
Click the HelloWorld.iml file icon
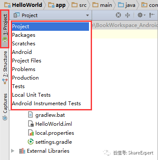pyautogui.click(x=31, y=124)
